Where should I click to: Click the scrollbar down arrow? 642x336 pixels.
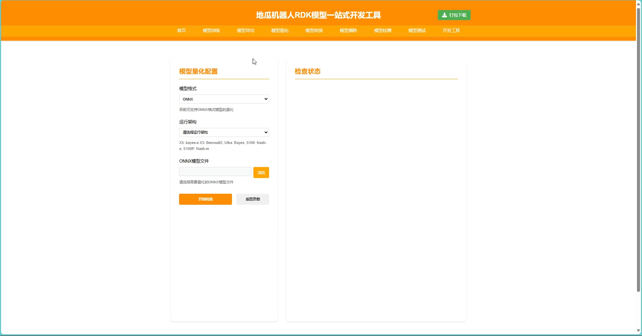(639, 331)
